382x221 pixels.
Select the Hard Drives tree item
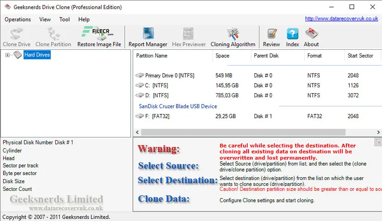(37, 55)
